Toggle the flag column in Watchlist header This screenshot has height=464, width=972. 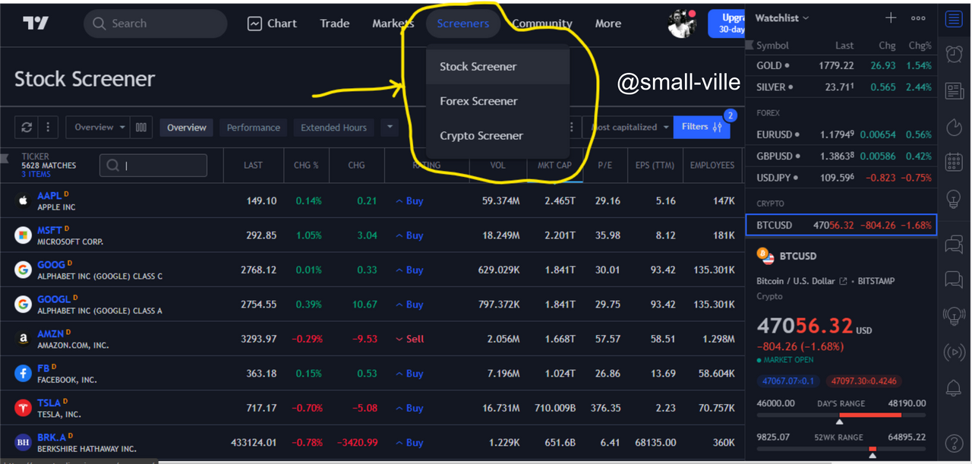750,45
